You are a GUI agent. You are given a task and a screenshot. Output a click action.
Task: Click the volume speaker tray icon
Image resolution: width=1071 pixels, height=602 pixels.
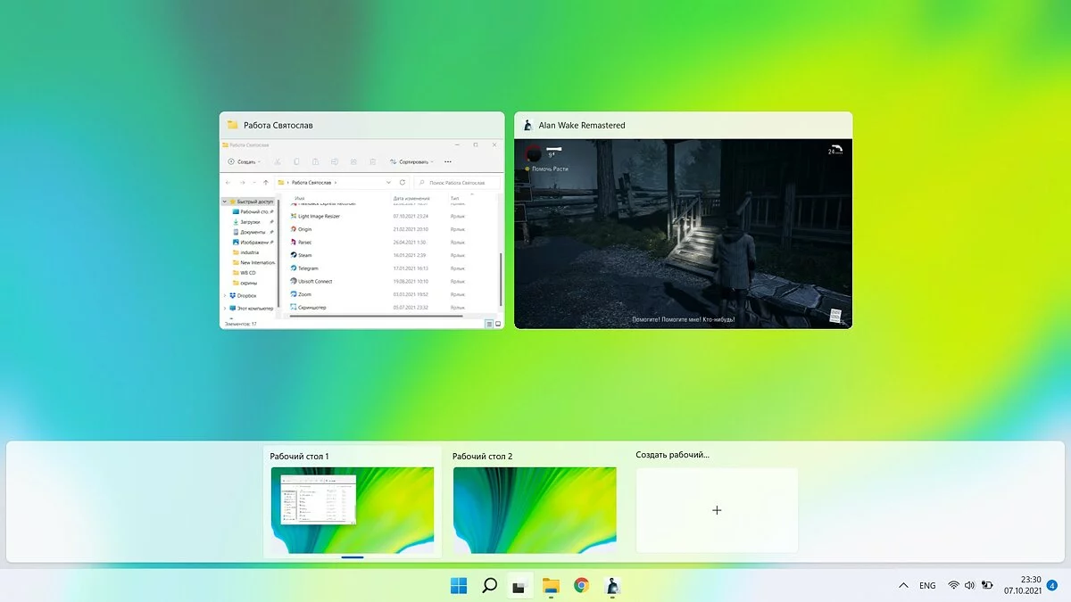pos(969,585)
